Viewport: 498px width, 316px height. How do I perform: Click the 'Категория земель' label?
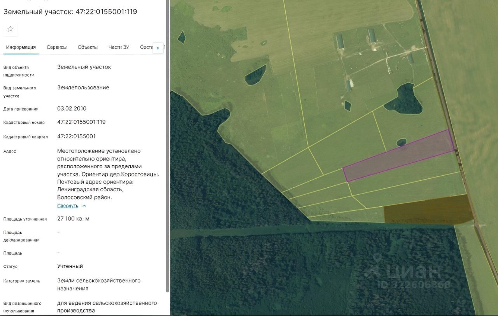tap(22, 281)
